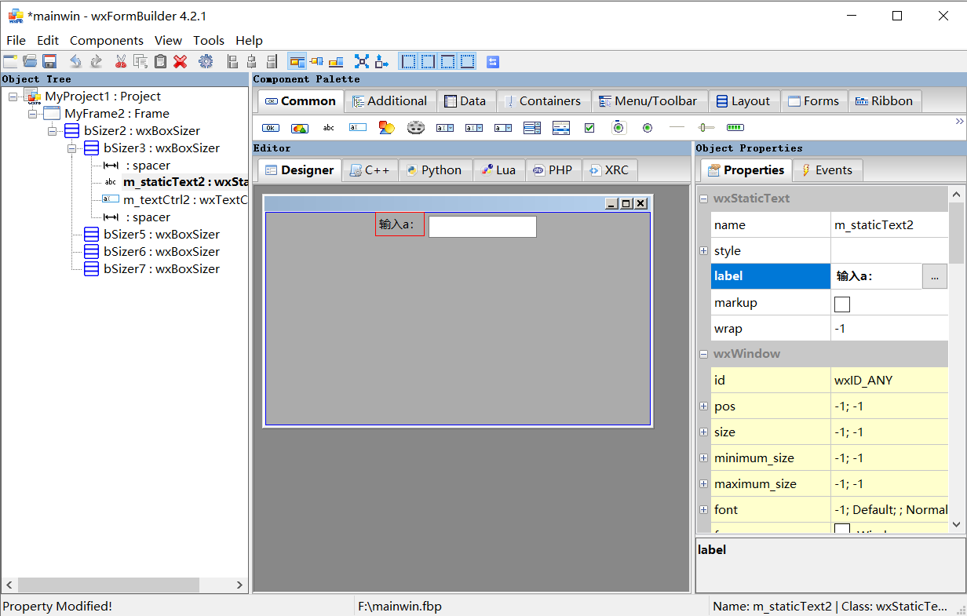This screenshot has width=967, height=616.
Task: Open the Components menu
Action: pos(107,40)
